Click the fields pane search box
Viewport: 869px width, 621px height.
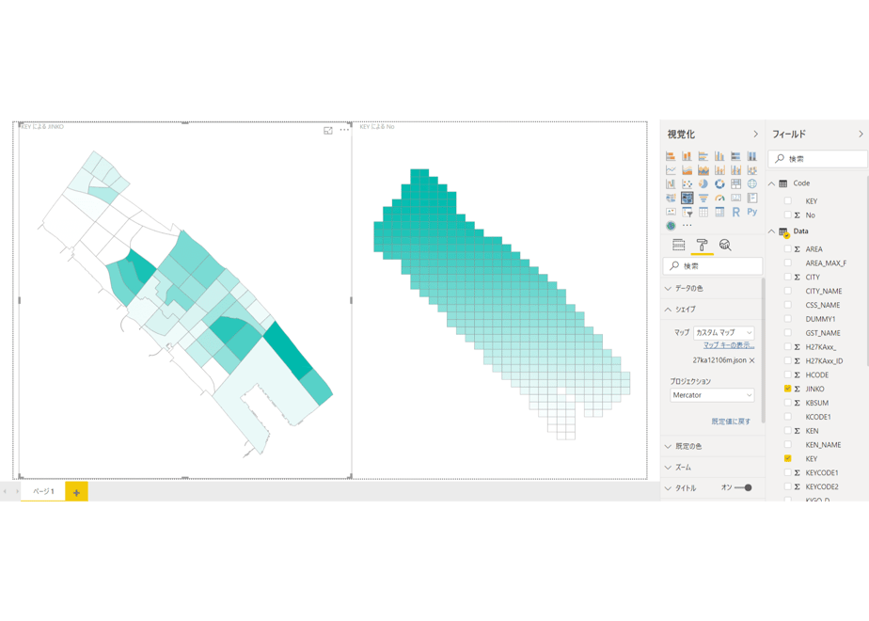[x=818, y=159]
